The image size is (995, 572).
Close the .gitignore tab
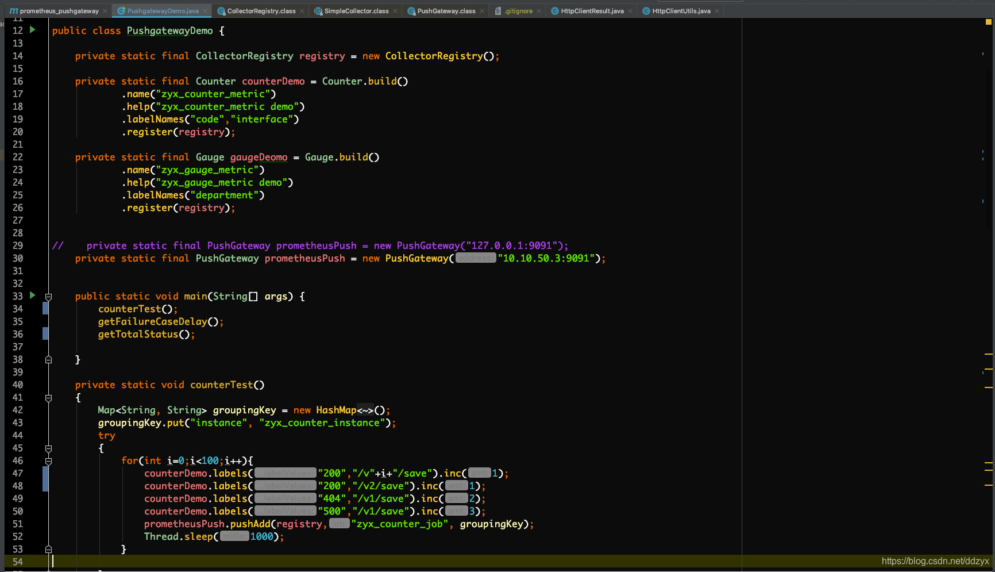coord(539,11)
